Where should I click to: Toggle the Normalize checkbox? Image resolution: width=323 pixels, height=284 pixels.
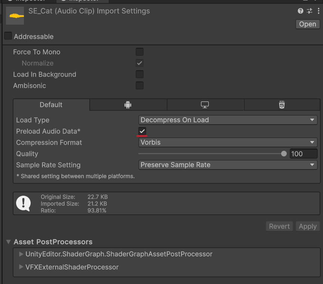(139, 63)
